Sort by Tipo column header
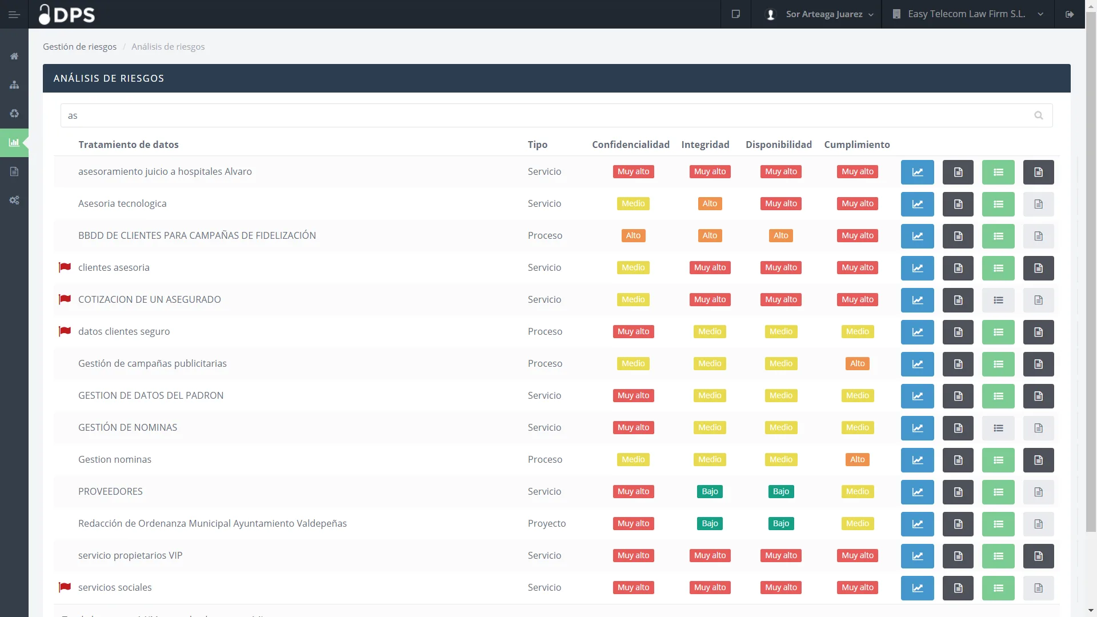Viewport: 1097px width, 617px height. click(538, 145)
